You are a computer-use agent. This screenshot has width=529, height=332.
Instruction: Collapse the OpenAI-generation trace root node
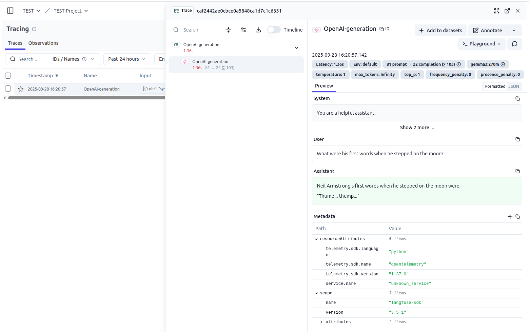click(297, 48)
